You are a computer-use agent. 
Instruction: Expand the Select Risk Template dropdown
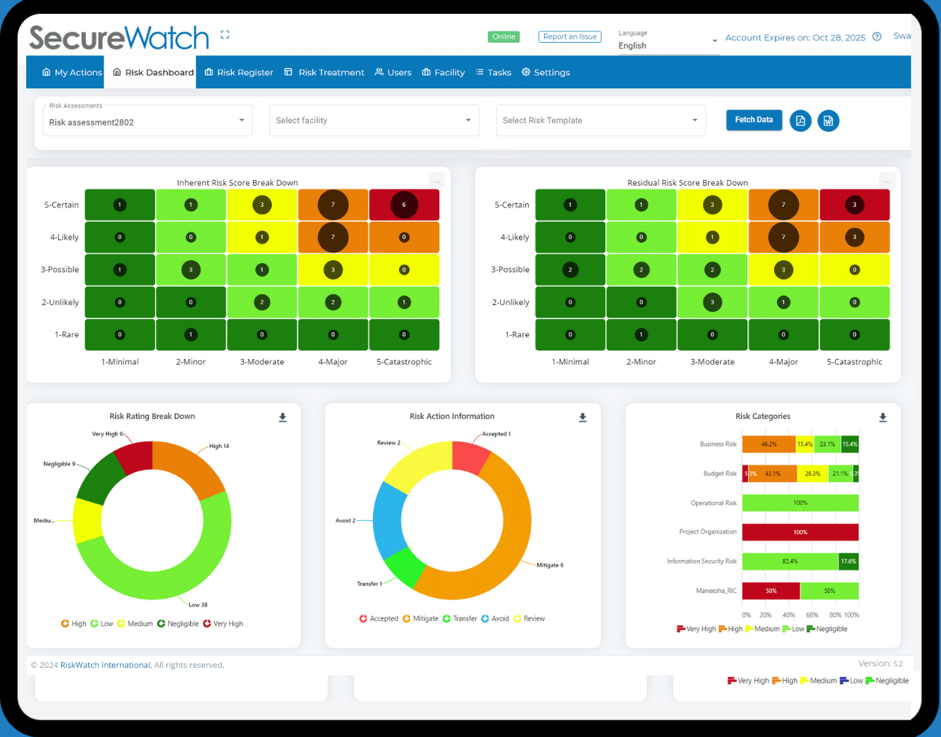pos(694,119)
